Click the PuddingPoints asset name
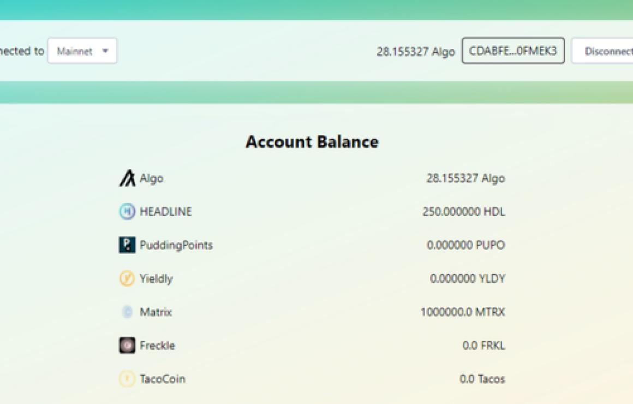Screen dimensions: 633x404 (176, 245)
